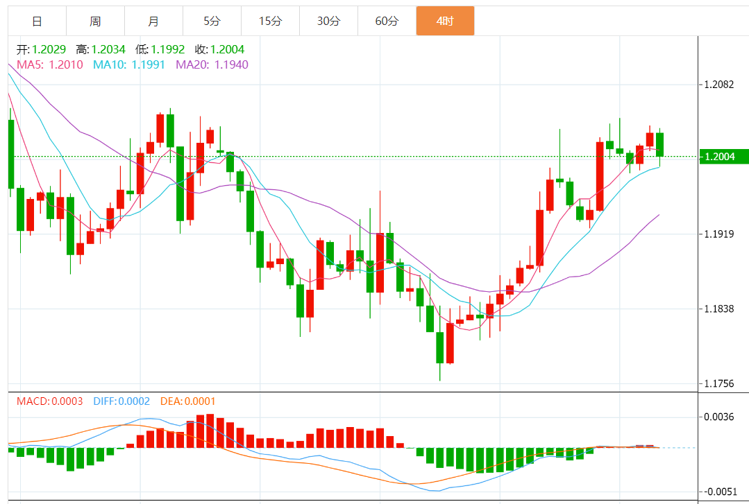
Task: Click the MA5: 1.2010 label
Action: [50, 64]
